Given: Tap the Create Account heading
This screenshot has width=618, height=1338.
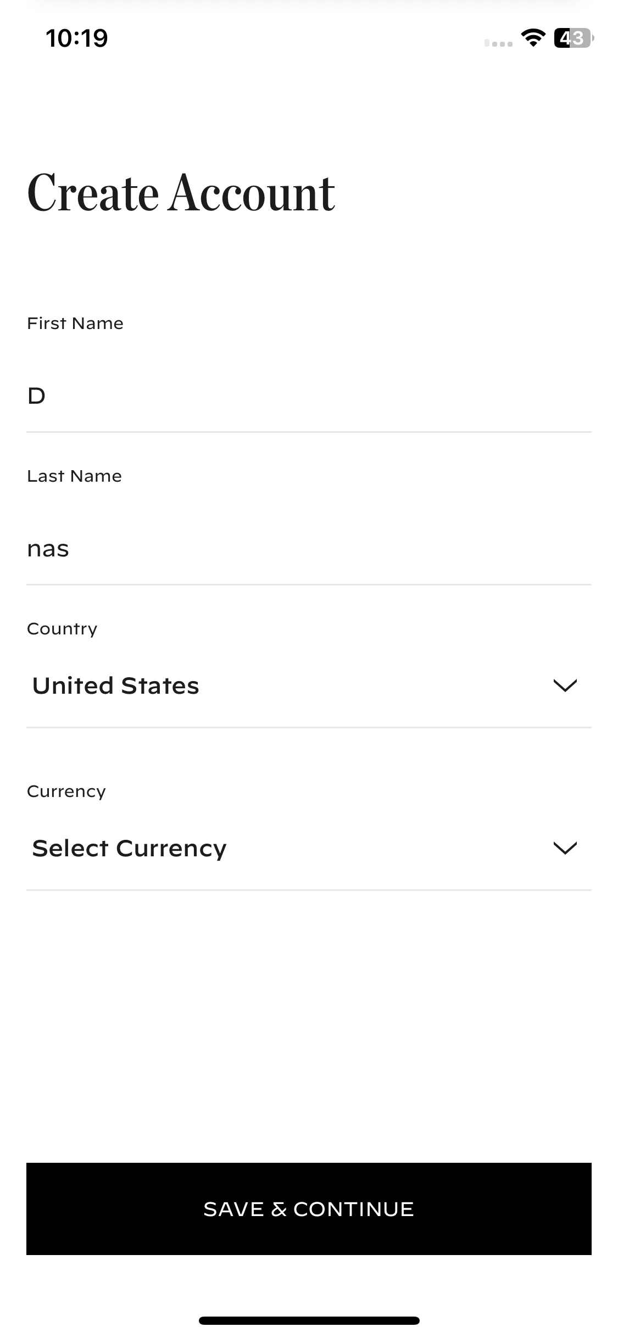Looking at the screenshot, I should click(181, 192).
